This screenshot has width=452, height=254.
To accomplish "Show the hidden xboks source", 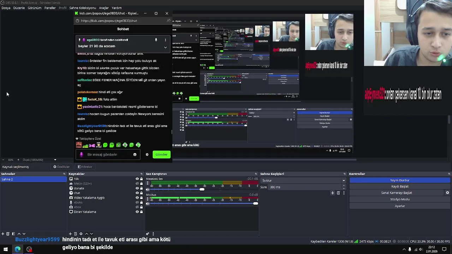I will pos(137,202).
